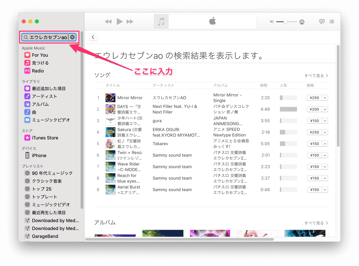Screen dimensions: 359x266
Task: Select ミュージックビデオ in library section
Action: pyautogui.click(x=51, y=120)
